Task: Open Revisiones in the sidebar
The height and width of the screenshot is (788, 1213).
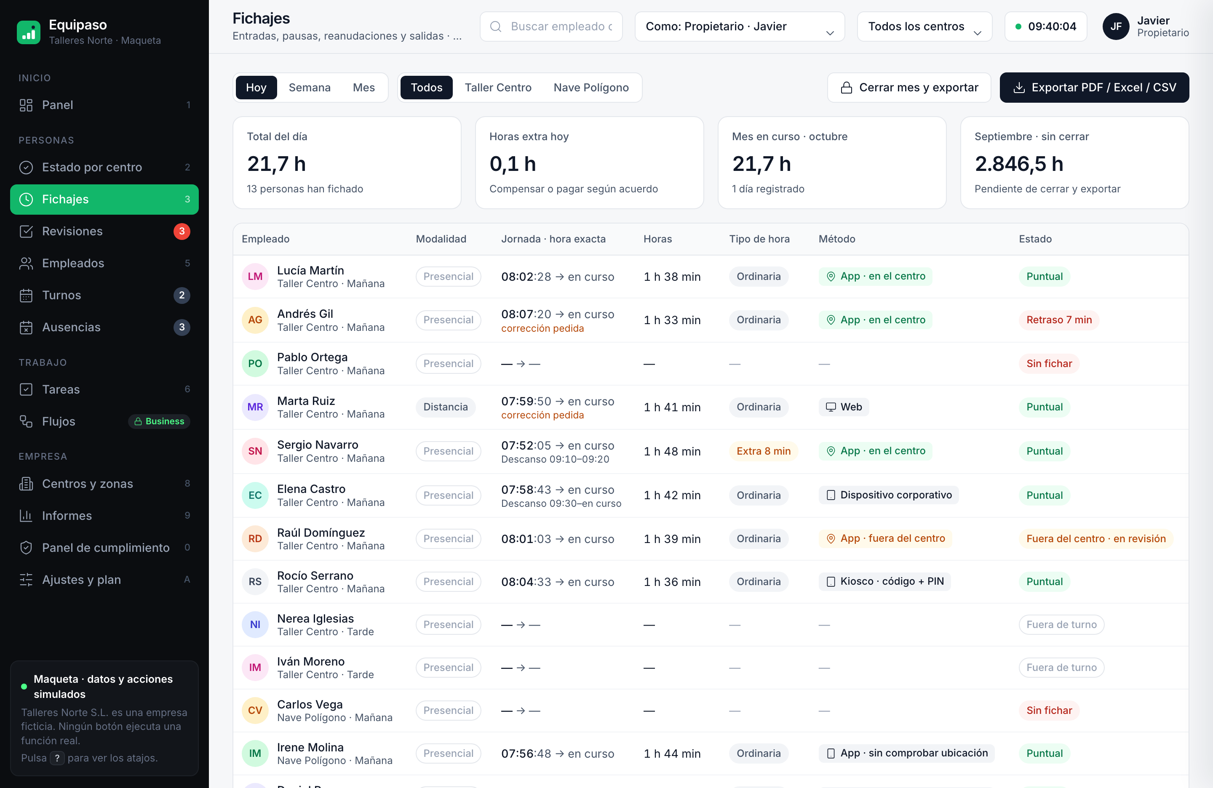Action: 104,231
